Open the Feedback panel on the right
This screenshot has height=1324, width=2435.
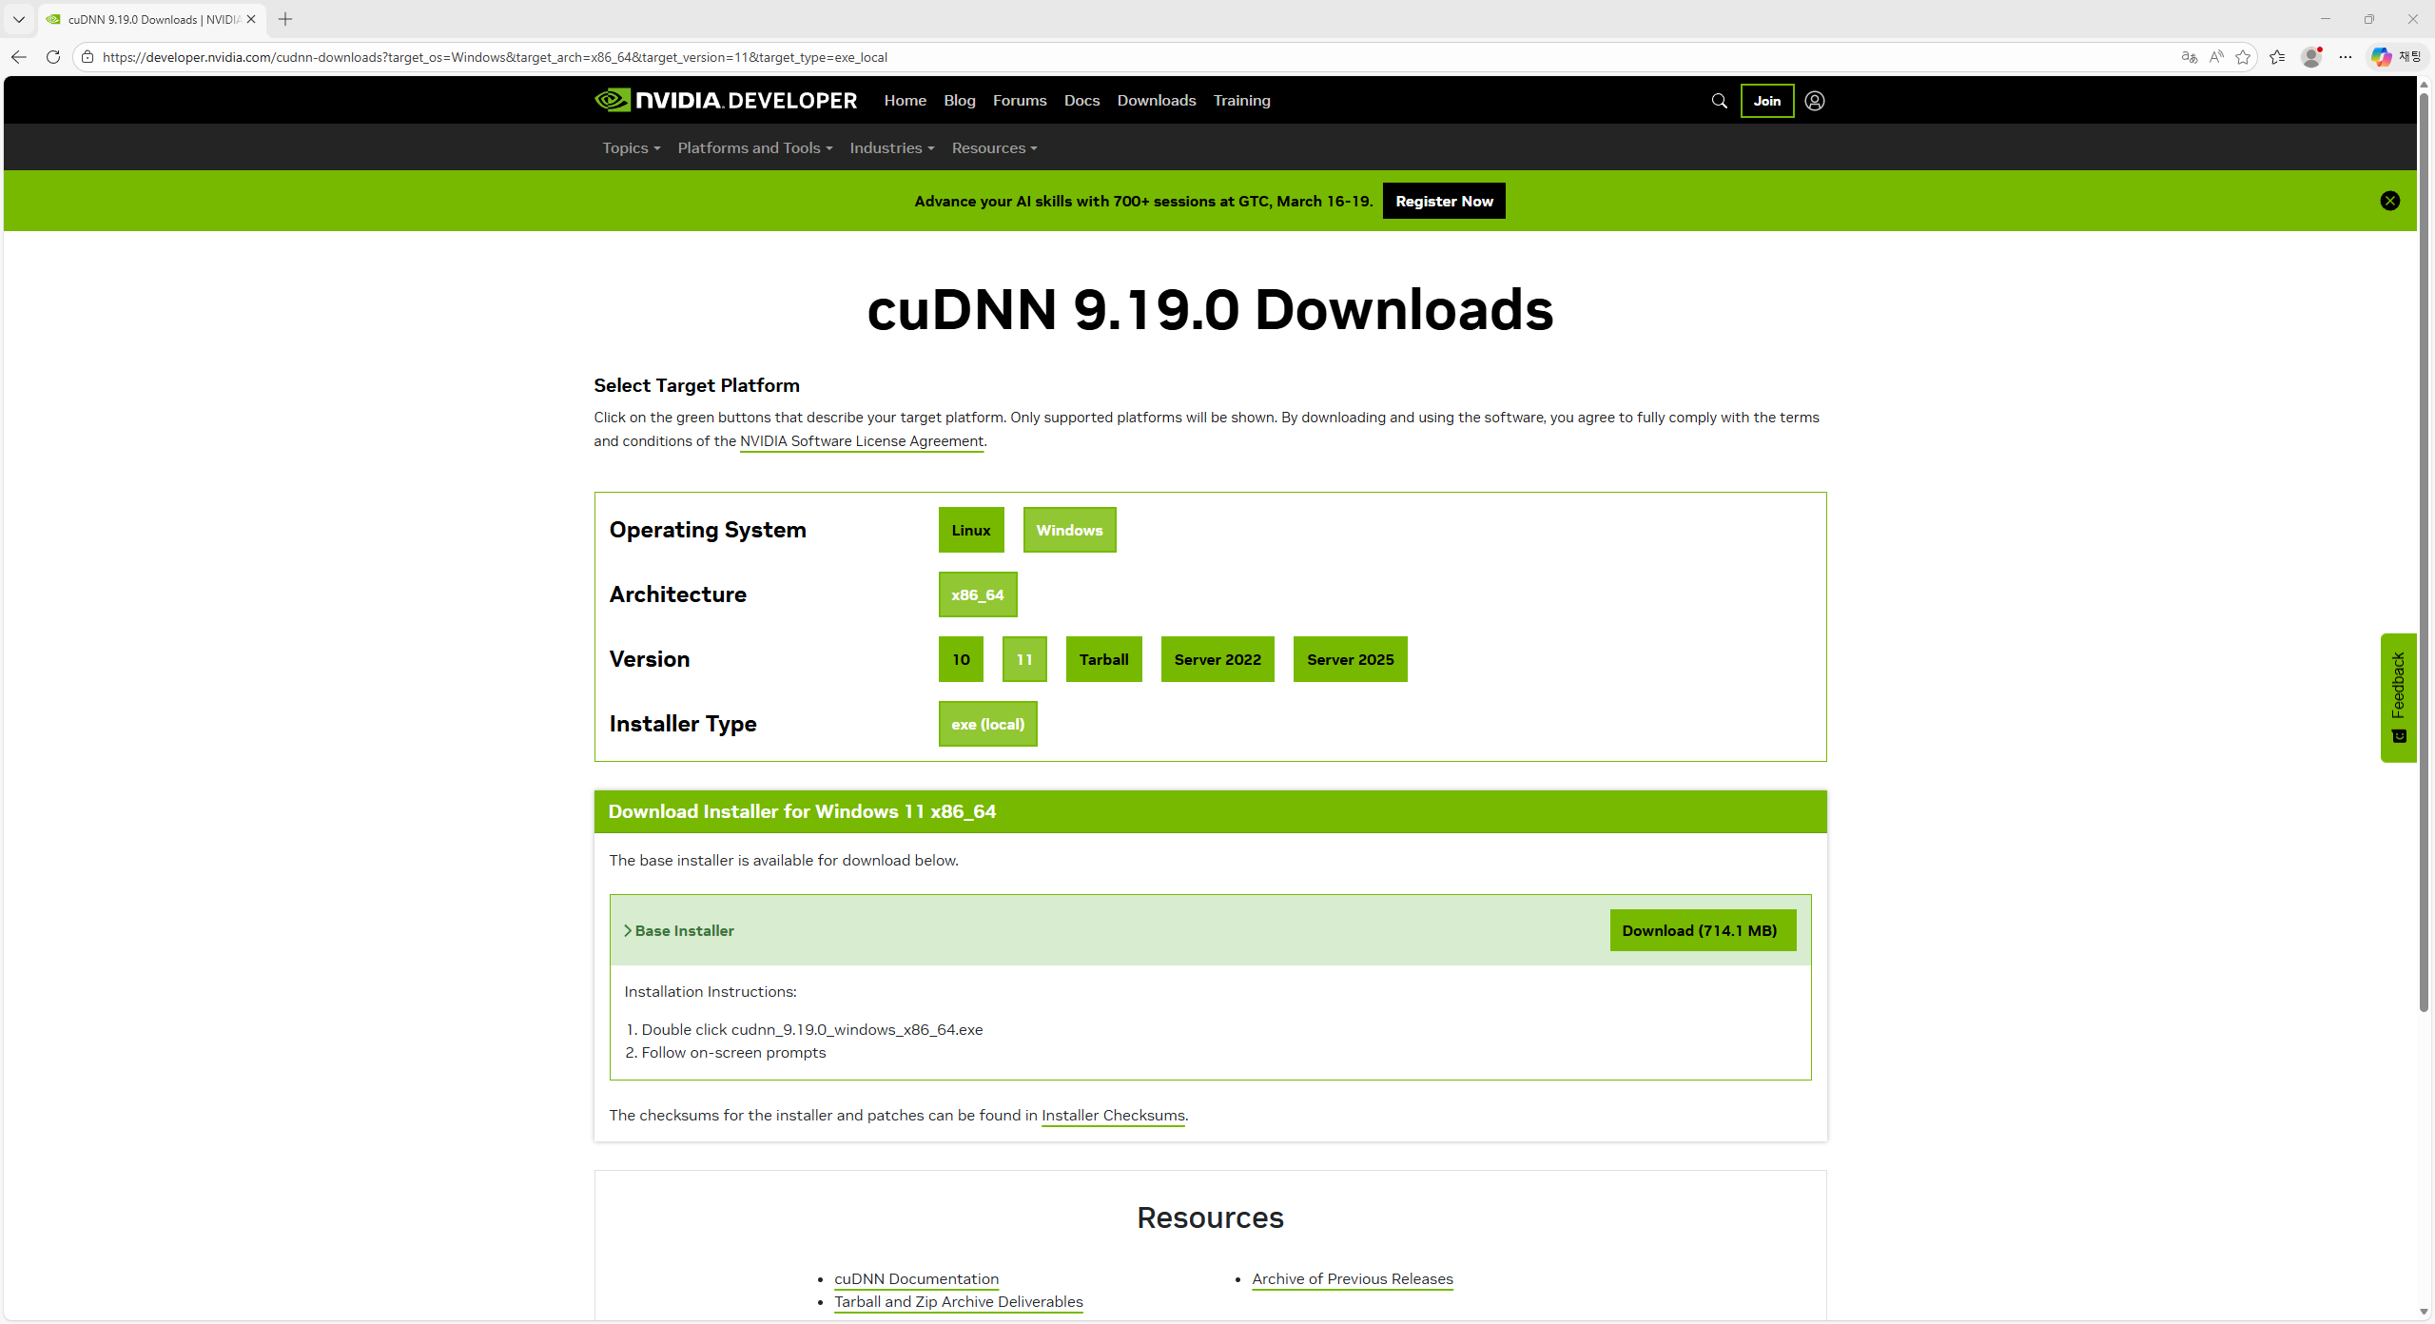click(2398, 697)
